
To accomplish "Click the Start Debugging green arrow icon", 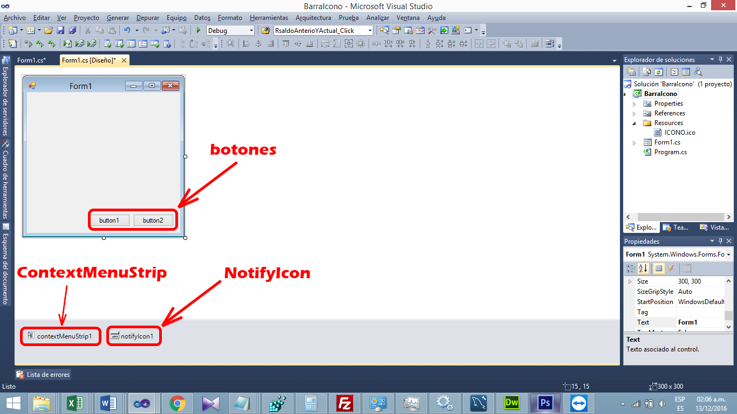I will [198, 30].
